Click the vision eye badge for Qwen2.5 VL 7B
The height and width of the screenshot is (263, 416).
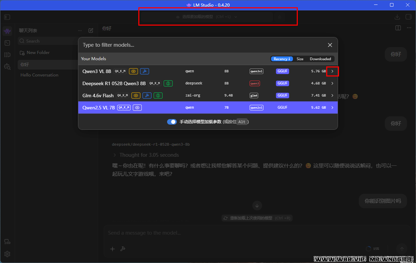tap(137, 108)
